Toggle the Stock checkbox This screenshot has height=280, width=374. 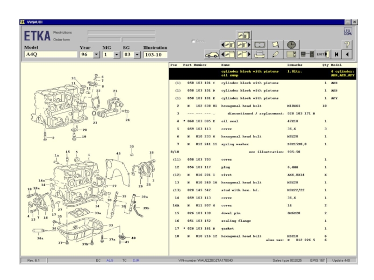pos(193,41)
